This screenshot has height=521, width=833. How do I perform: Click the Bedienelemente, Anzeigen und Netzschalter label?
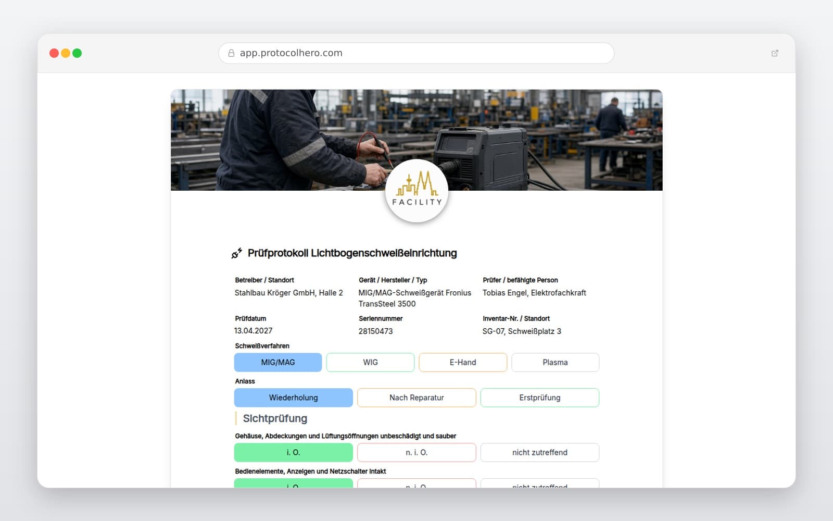click(x=310, y=472)
